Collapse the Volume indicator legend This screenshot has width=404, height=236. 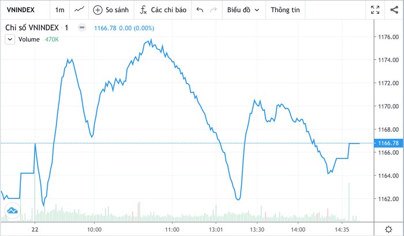pyautogui.click(x=10, y=39)
